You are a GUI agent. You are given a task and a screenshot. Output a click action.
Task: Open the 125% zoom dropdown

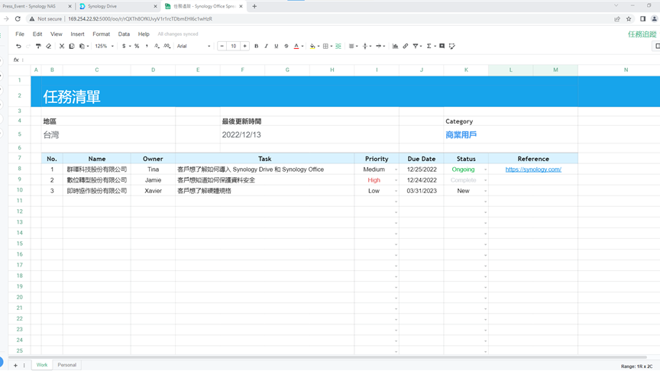(105, 47)
